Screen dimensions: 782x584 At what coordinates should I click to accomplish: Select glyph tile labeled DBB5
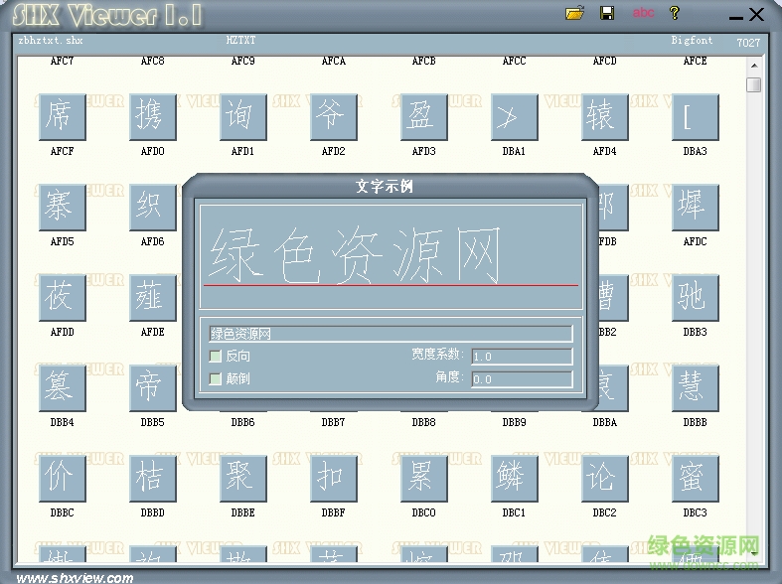[153, 388]
